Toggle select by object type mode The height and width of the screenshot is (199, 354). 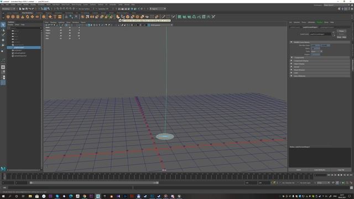pos(45,9)
